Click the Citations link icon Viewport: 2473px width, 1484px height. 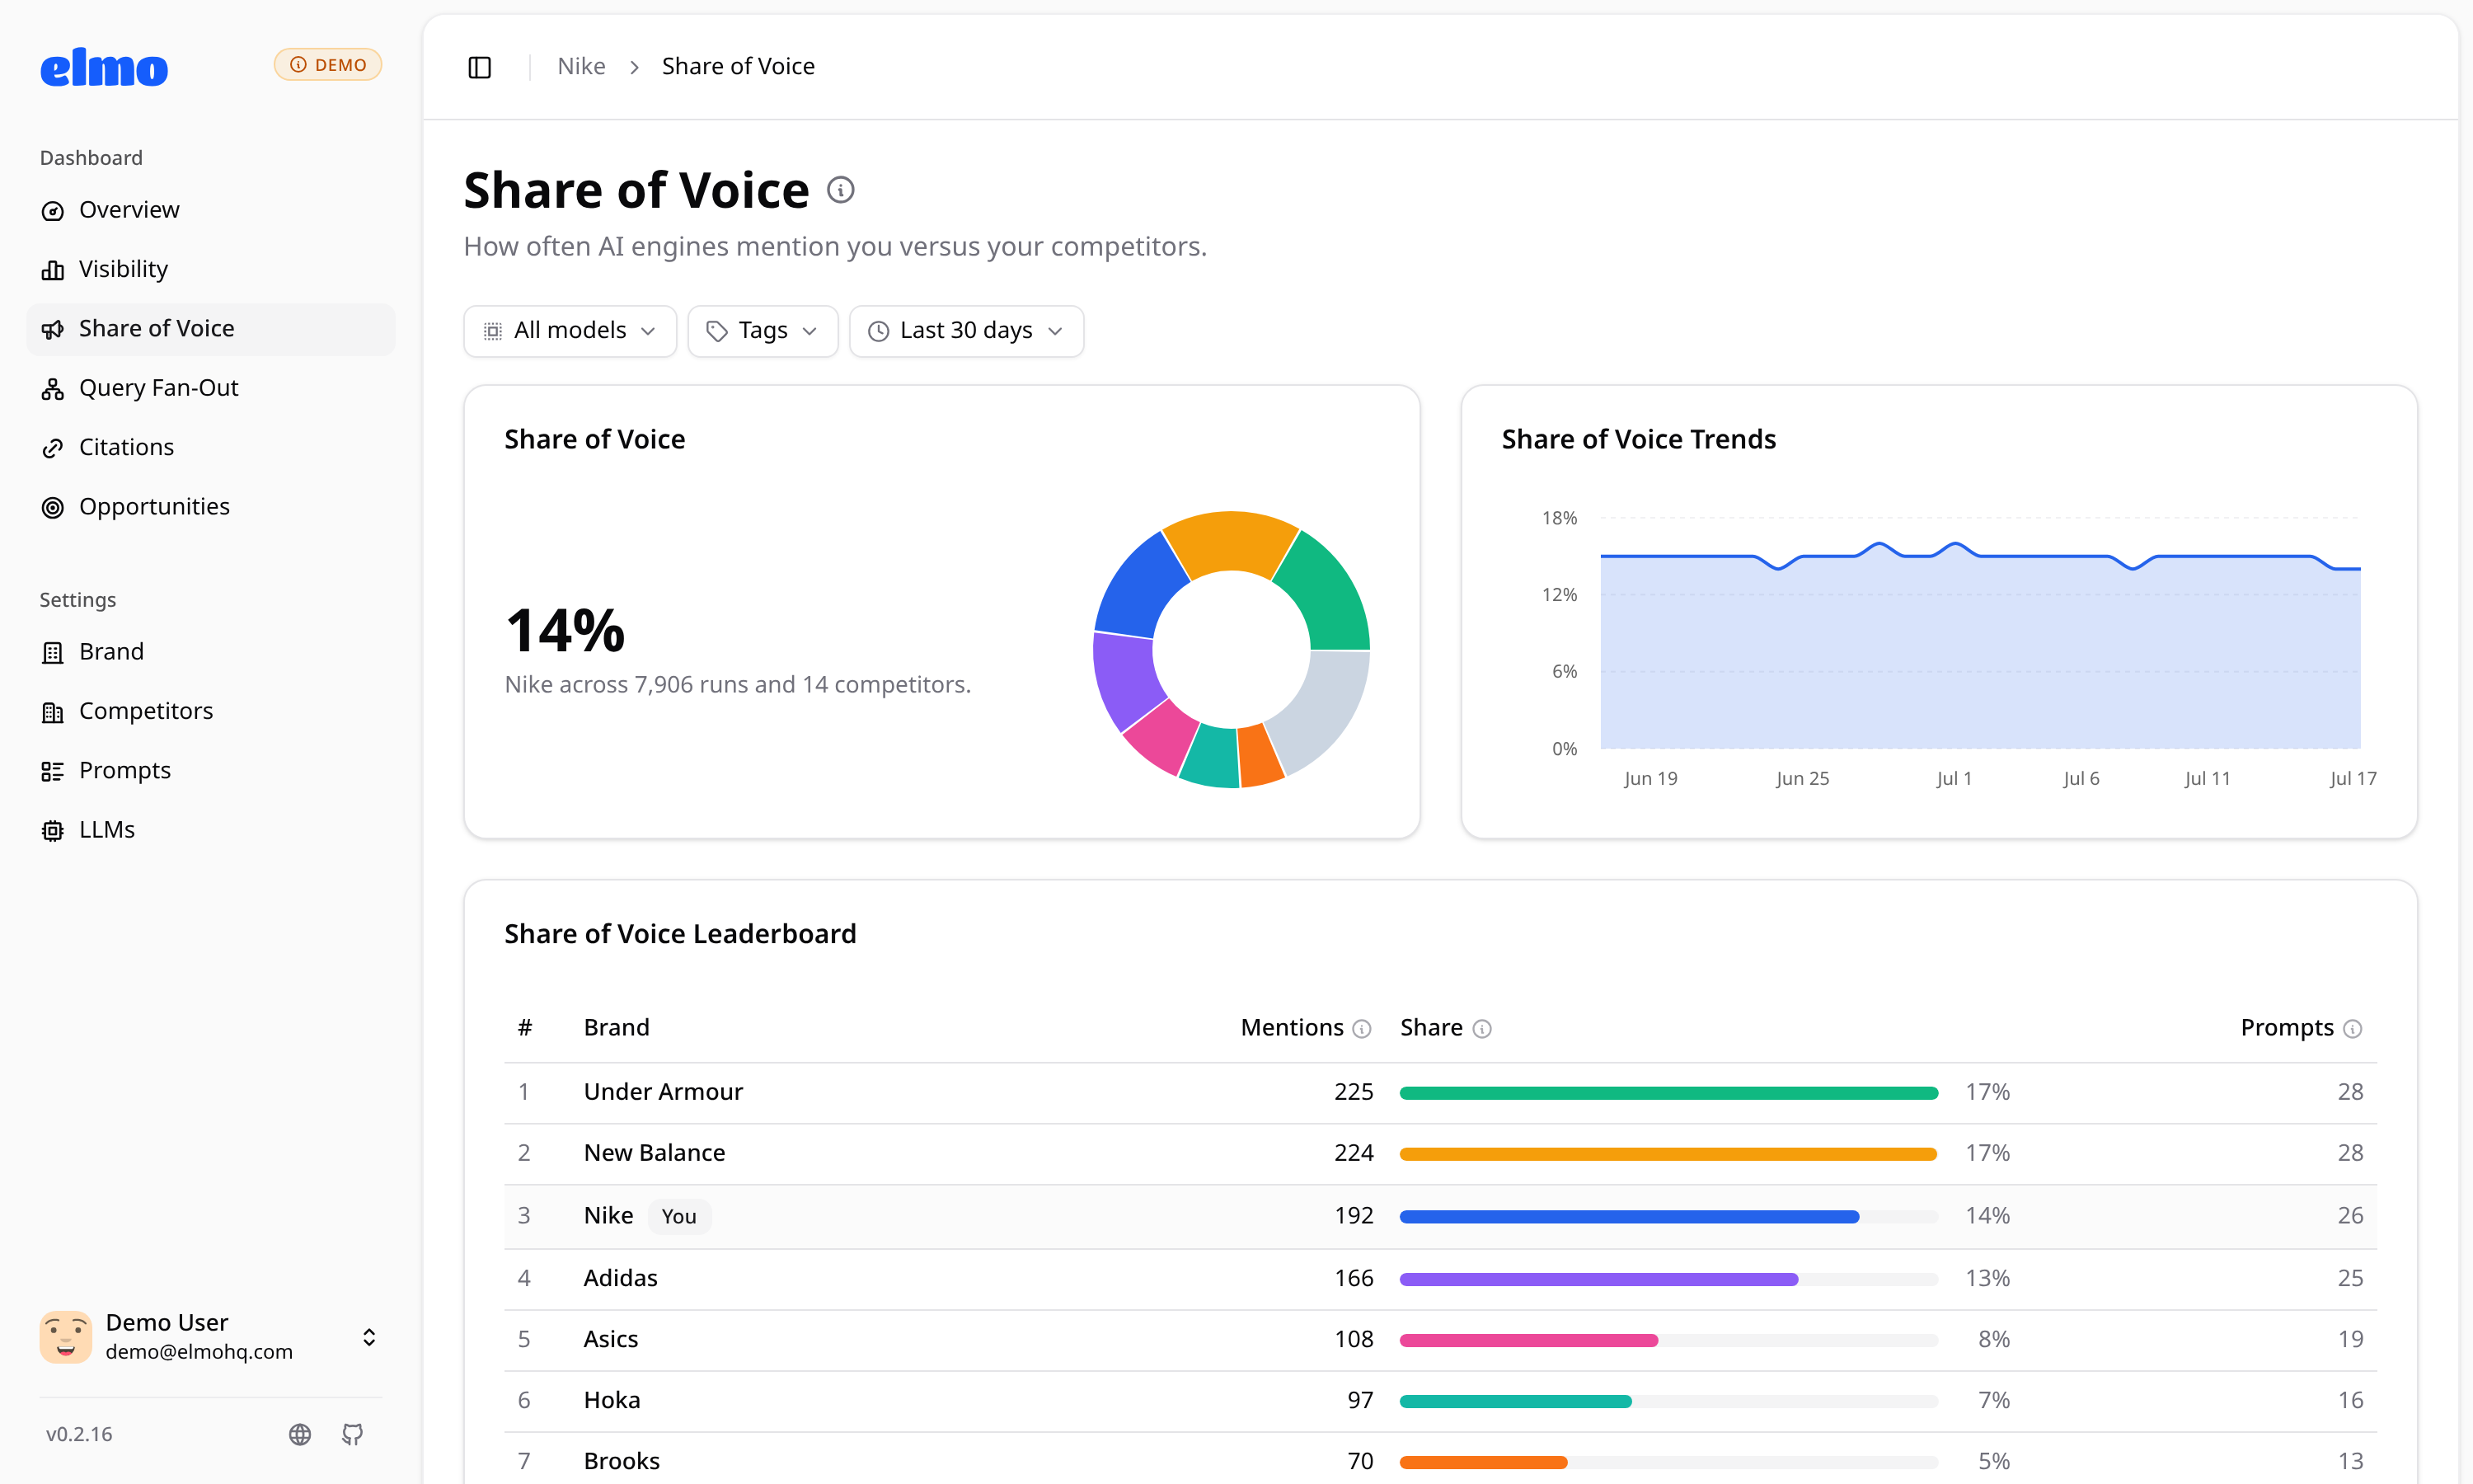coord(53,448)
